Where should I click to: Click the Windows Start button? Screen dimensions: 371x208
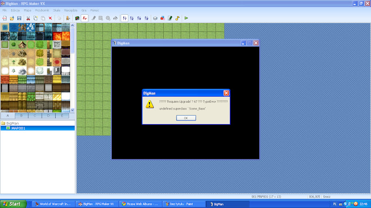[x=13, y=204]
